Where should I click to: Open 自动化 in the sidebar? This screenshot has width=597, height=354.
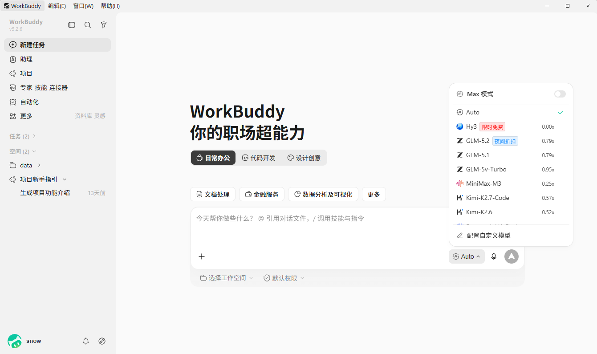[x=58, y=102]
